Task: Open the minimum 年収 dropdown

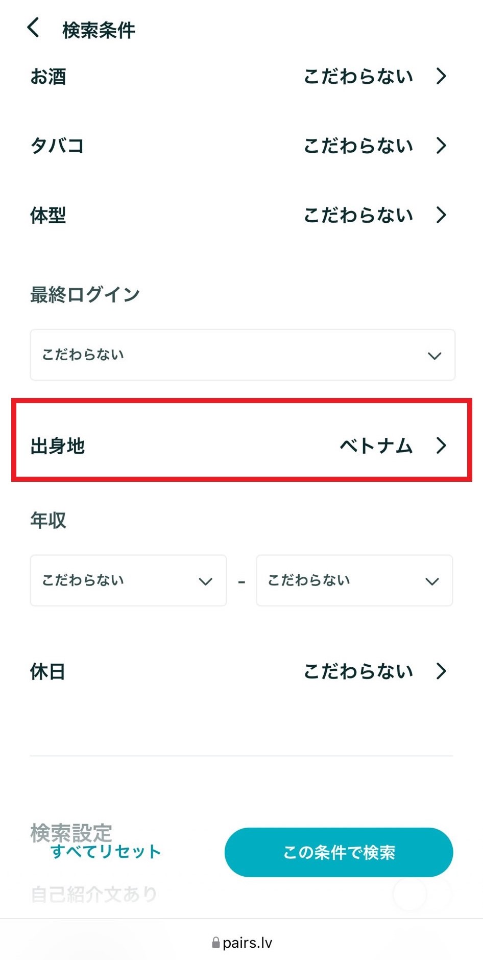Action: click(x=128, y=581)
